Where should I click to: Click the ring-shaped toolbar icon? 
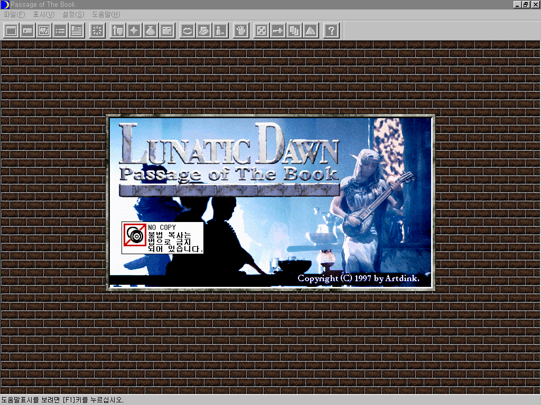tap(188, 31)
